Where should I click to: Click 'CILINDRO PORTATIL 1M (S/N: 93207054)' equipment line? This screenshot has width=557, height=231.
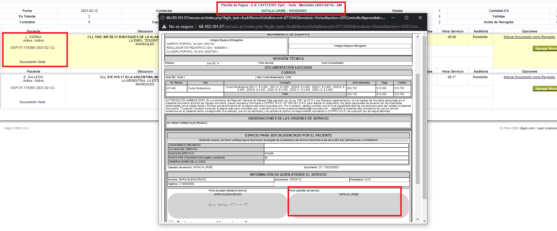[192, 51]
